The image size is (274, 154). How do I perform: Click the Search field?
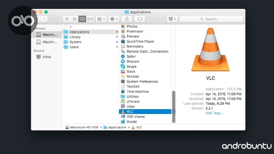click(211, 19)
